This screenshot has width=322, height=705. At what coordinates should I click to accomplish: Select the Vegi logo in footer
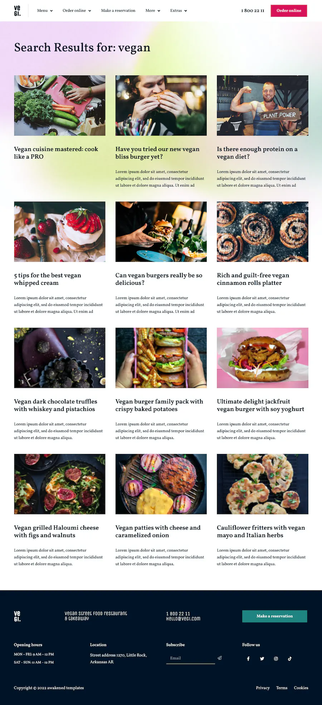coord(17,616)
